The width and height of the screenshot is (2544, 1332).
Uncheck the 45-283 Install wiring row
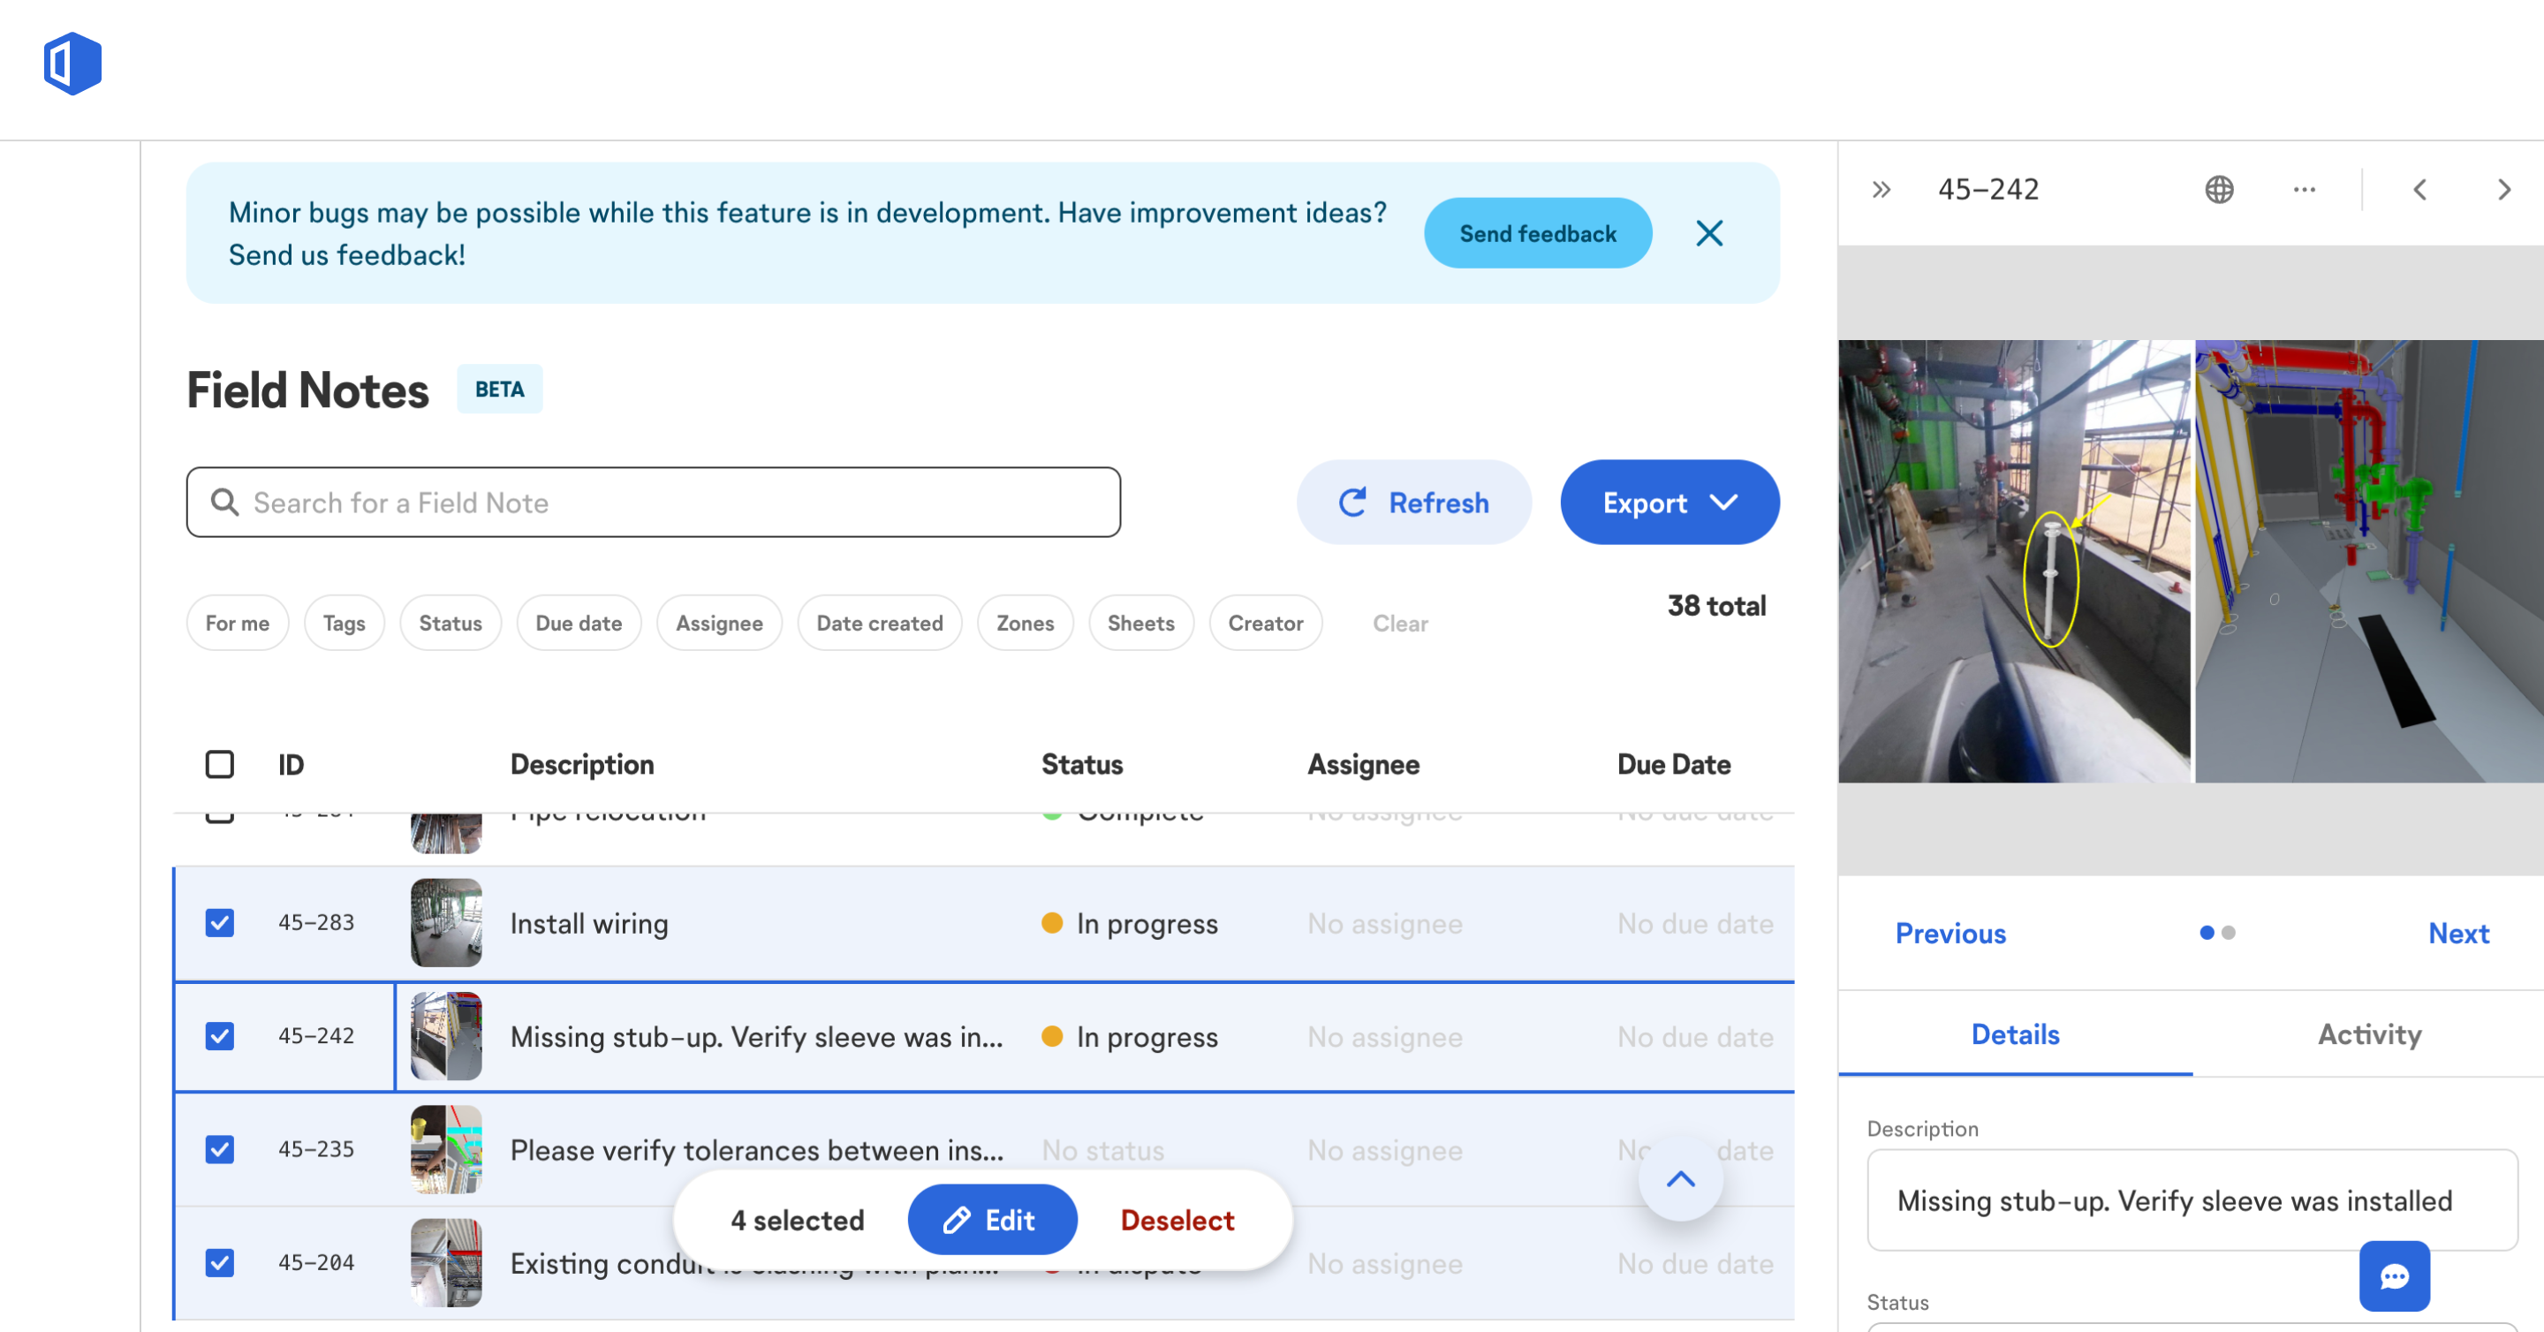219,922
